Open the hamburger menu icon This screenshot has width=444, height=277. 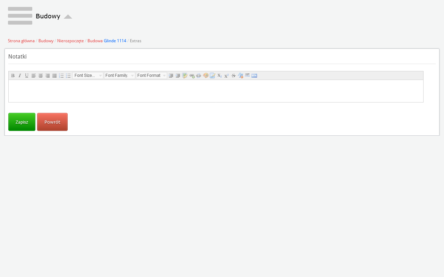[20, 16]
